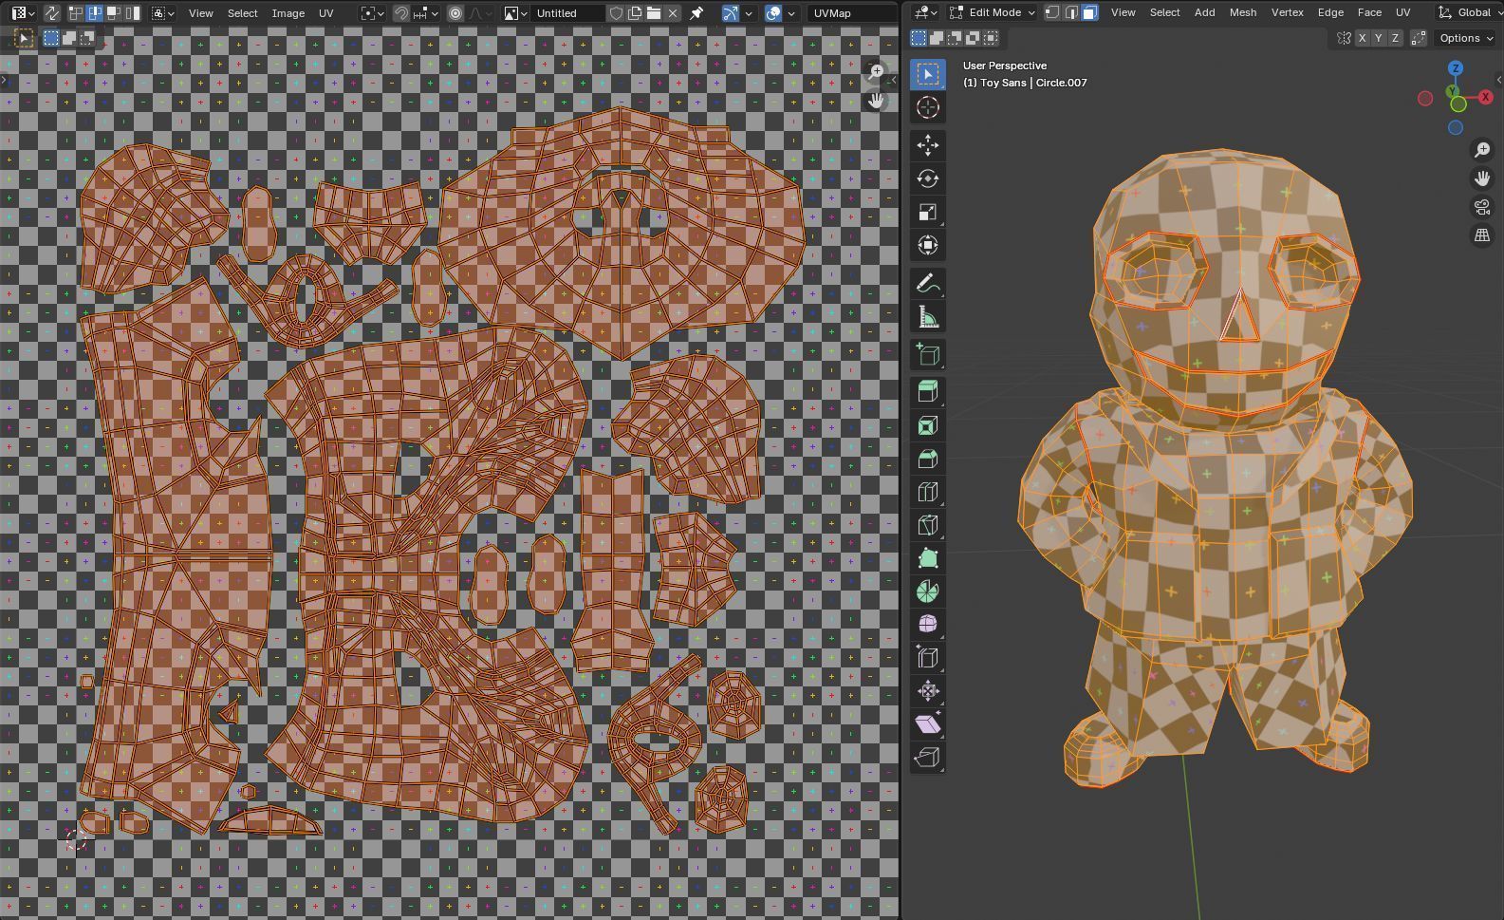
Task: Activate the Scale tool
Action: (927, 212)
